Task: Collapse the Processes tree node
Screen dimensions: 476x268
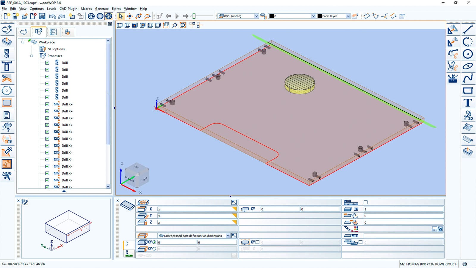Action: (x=32, y=56)
